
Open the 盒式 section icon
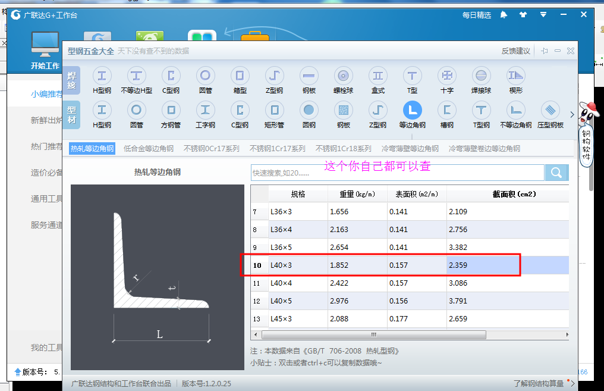coord(378,76)
